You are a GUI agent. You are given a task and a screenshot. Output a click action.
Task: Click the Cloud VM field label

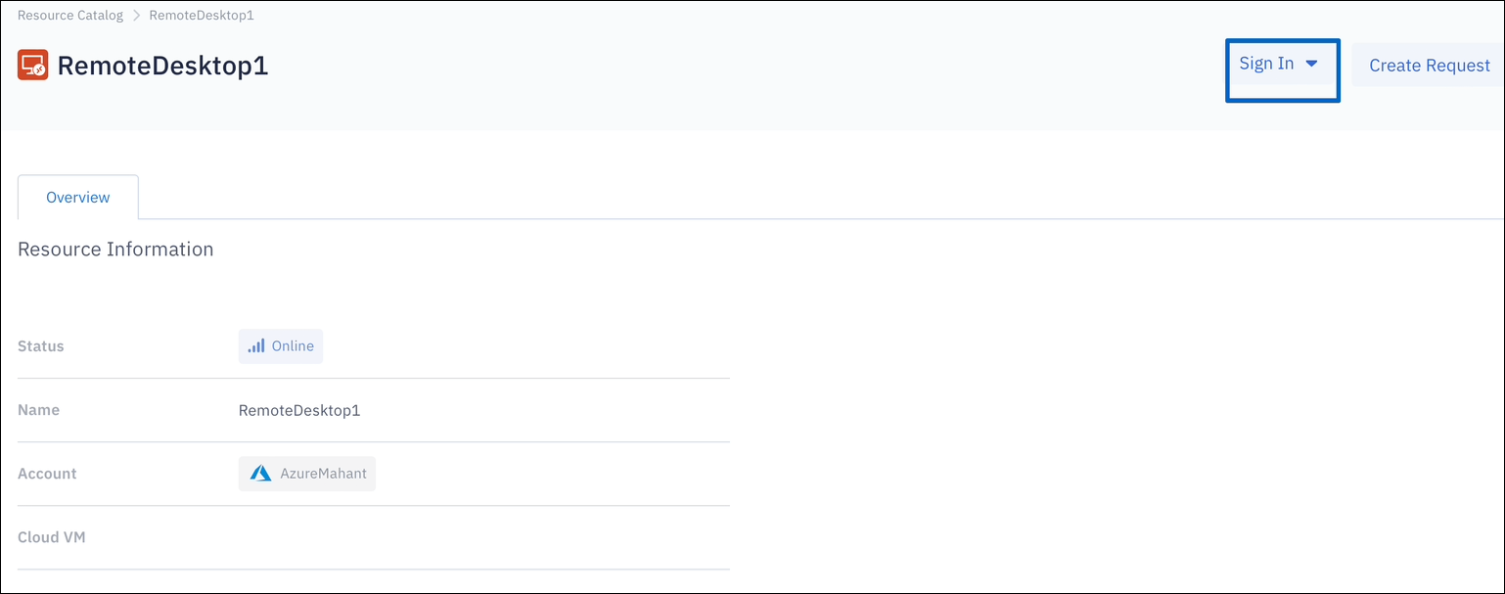point(52,537)
